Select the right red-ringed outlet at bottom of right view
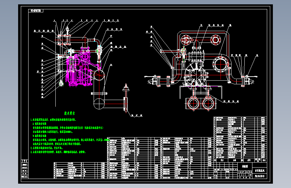This screenshot has height=188, width=291. pos(208,103)
